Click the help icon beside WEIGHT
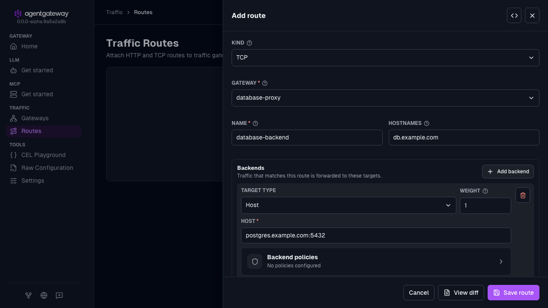 click(x=485, y=191)
